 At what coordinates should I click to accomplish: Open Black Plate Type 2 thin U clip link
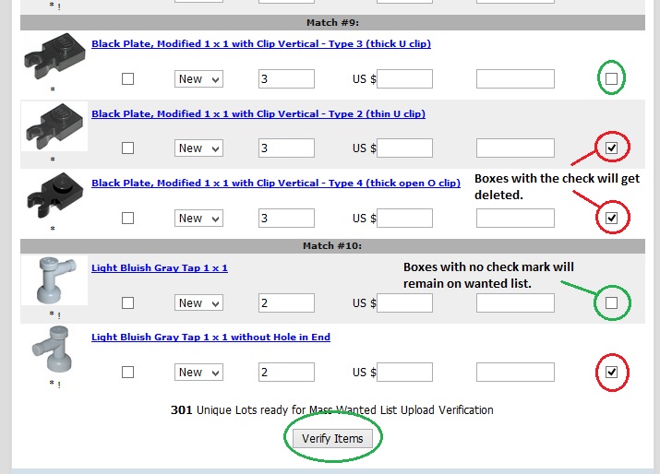(x=258, y=113)
